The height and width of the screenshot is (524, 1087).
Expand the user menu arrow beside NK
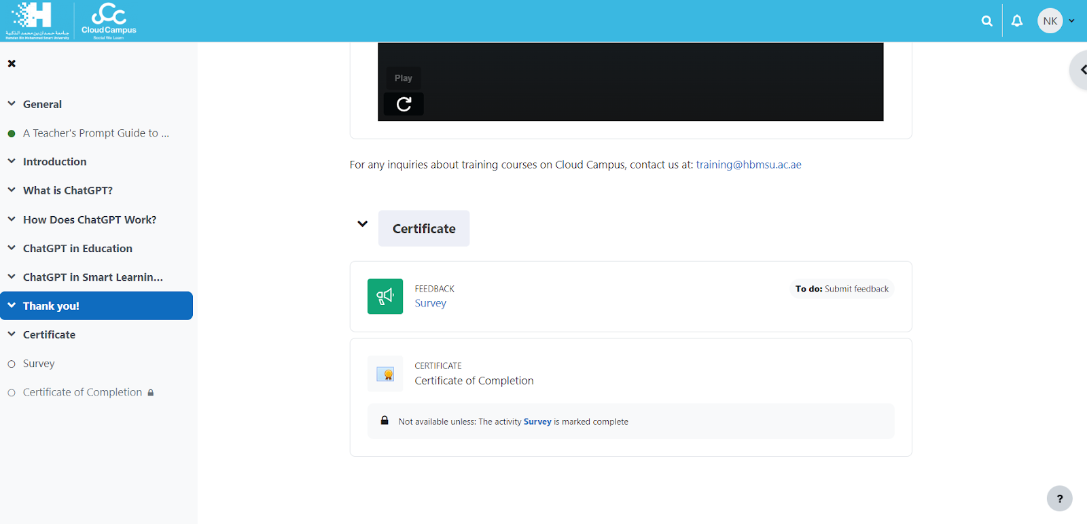click(1072, 21)
